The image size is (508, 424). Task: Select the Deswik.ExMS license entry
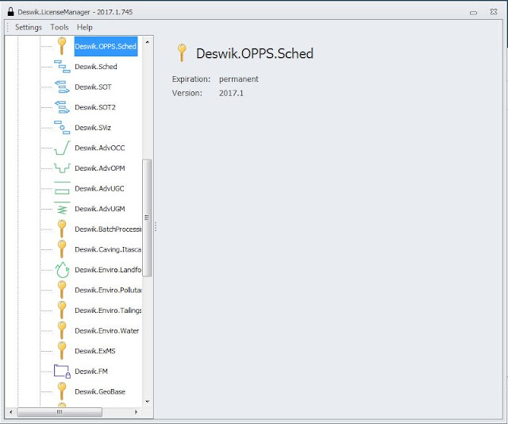[95, 351]
